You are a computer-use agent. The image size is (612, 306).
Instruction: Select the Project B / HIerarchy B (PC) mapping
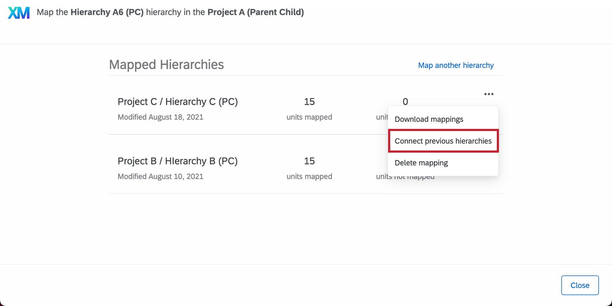point(177,161)
